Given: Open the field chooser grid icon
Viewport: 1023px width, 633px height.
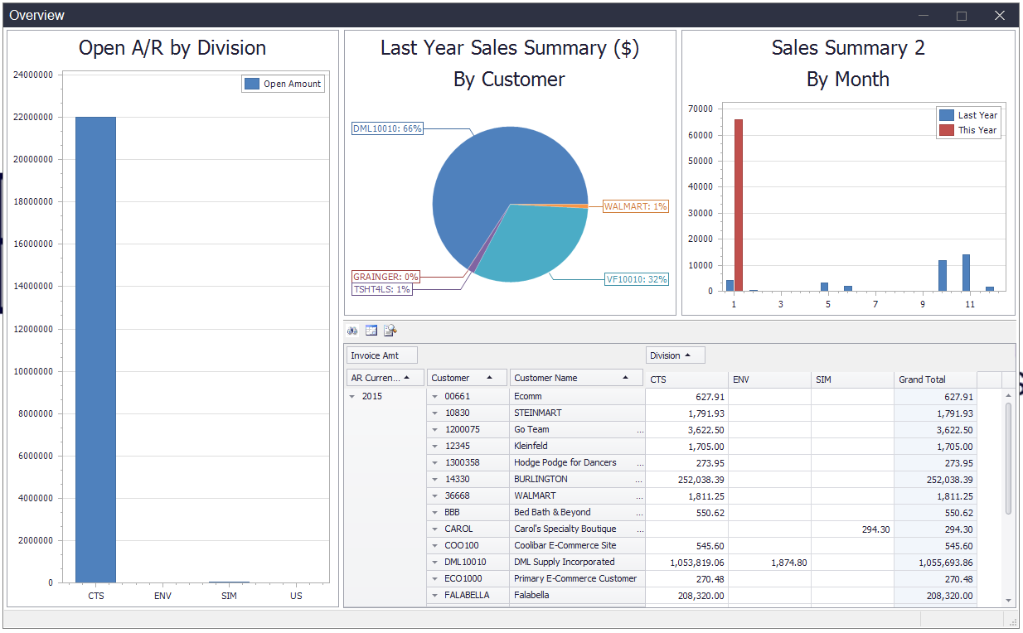Looking at the screenshot, I should [x=371, y=330].
